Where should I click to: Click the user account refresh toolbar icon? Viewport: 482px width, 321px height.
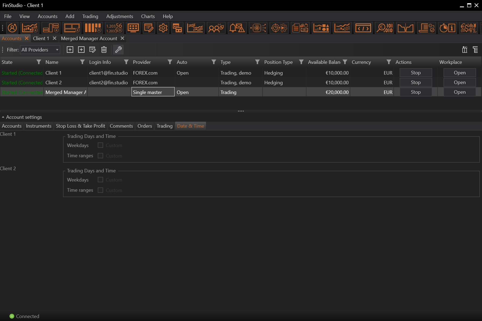(12, 28)
